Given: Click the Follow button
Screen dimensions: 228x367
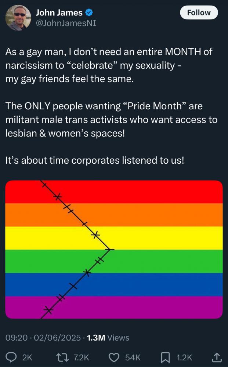Looking at the screenshot, I should [x=199, y=12].
